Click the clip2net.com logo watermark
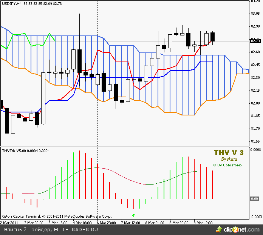 [x=238, y=229]
